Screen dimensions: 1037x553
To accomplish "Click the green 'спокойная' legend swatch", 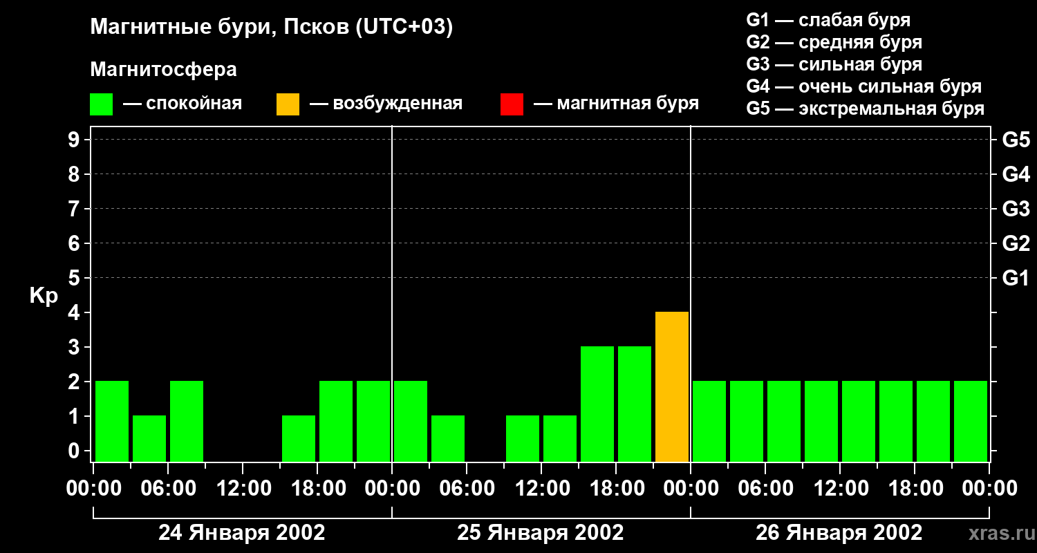I will [x=101, y=104].
